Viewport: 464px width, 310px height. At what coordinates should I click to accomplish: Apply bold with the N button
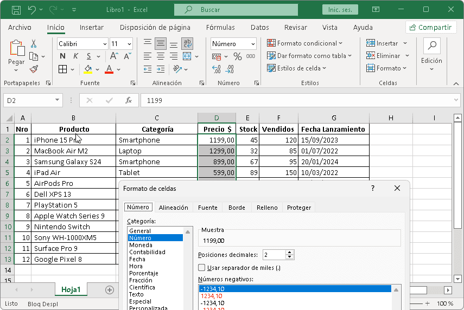[x=62, y=56]
